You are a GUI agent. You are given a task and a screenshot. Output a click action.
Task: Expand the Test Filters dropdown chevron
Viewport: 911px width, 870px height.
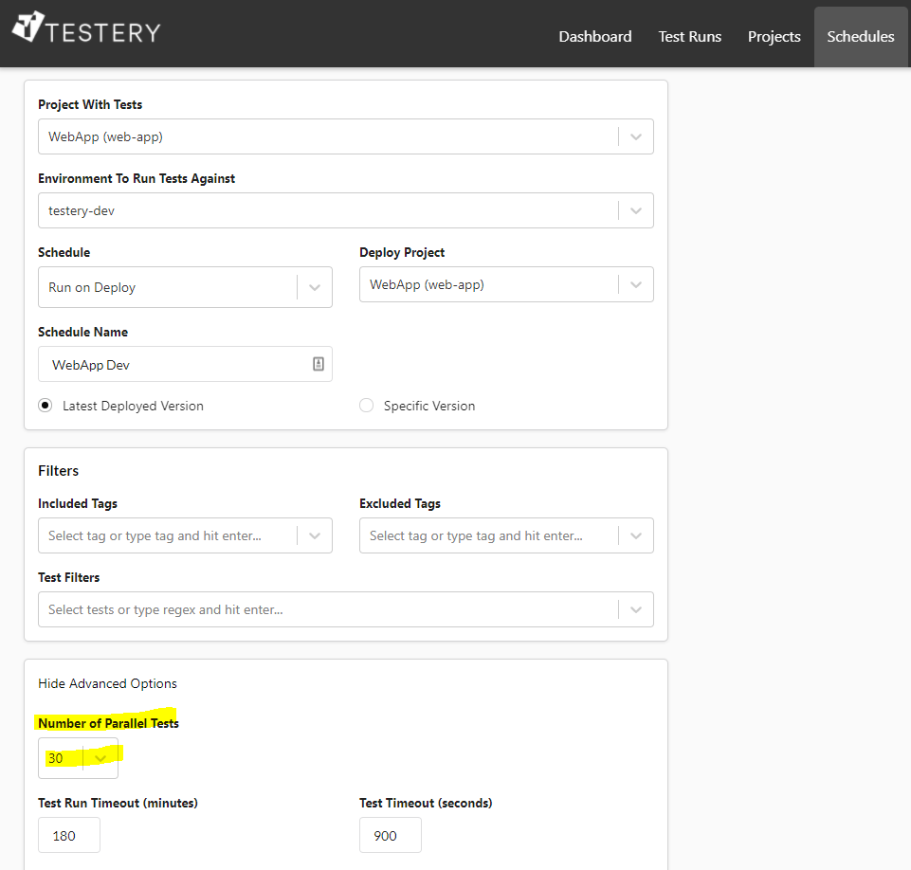tap(635, 609)
